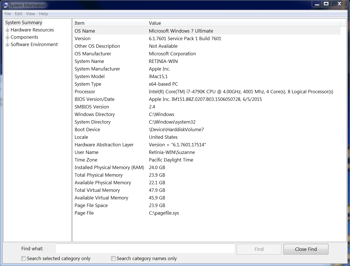This screenshot has height=266, width=350.
Task: Select the User Name row
Action: tap(207, 152)
